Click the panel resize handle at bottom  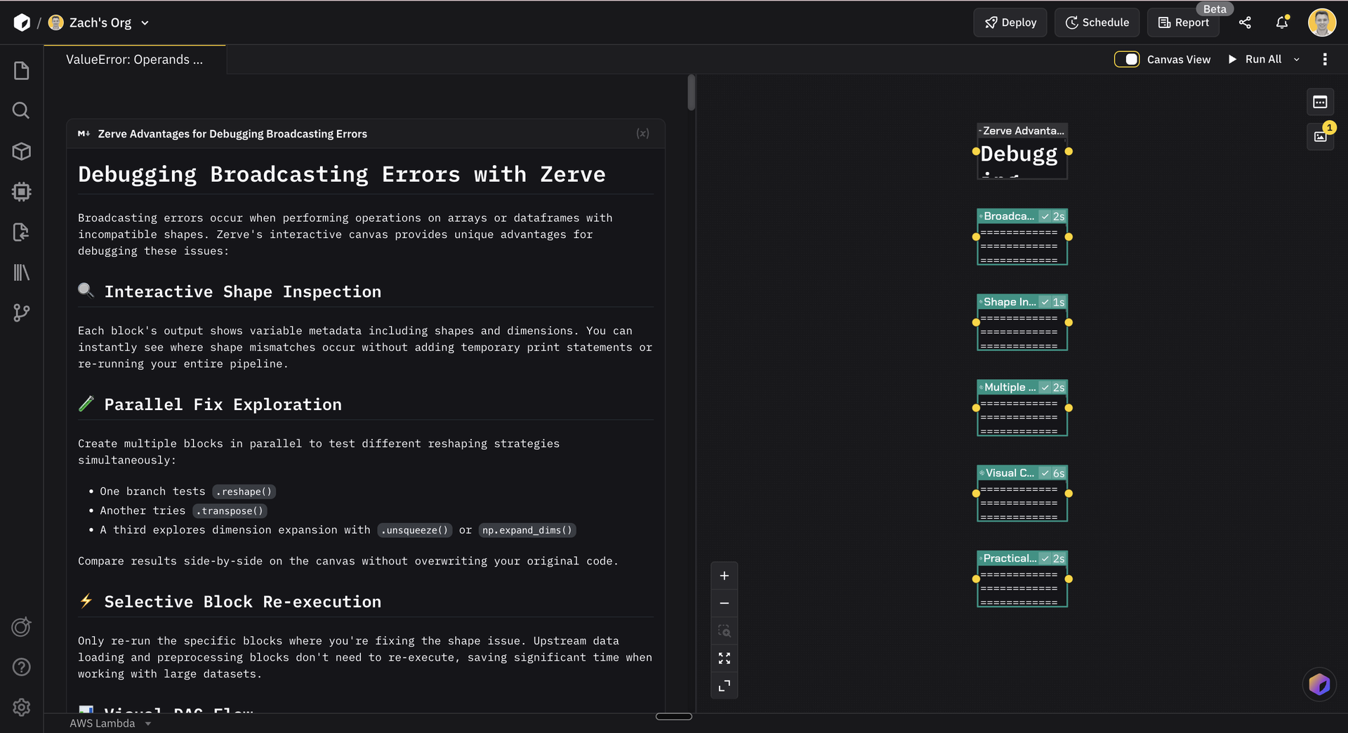674,716
